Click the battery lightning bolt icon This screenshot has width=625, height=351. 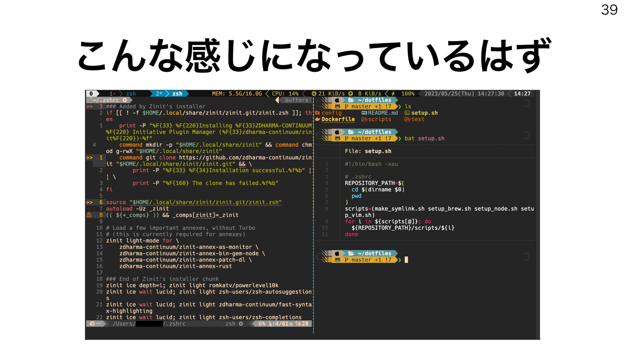pos(393,94)
